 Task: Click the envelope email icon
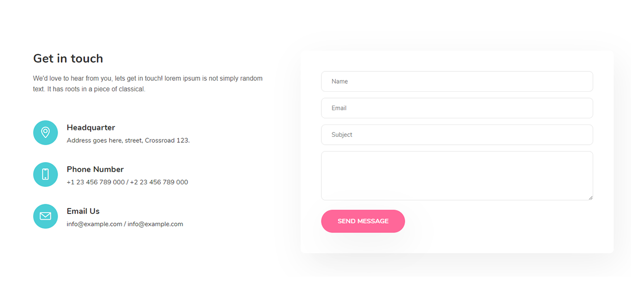coord(45,216)
